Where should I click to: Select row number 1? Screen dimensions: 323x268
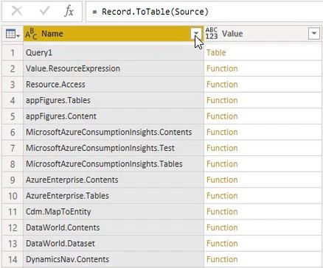(13, 52)
